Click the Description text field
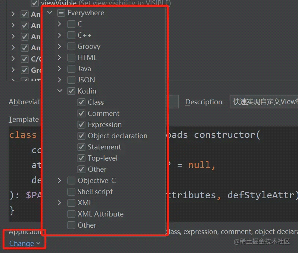Viewport: 298px width, 253px height. point(263,102)
